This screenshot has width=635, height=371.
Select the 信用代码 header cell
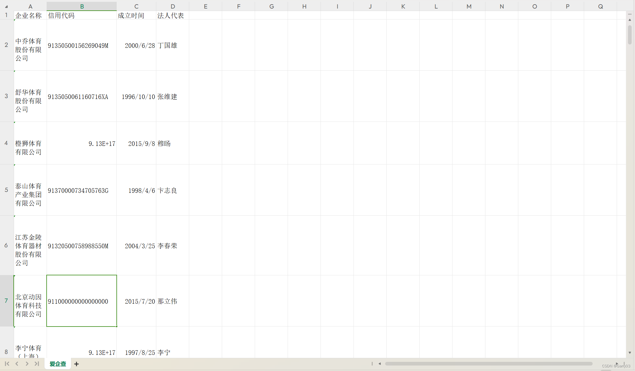pos(82,16)
